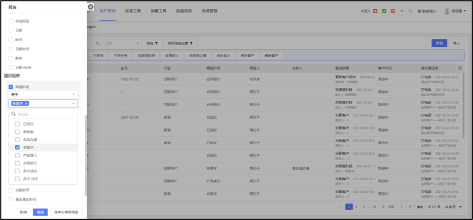Click the 筛选 filter button with funnel
473x220 pixels.
tap(153, 44)
